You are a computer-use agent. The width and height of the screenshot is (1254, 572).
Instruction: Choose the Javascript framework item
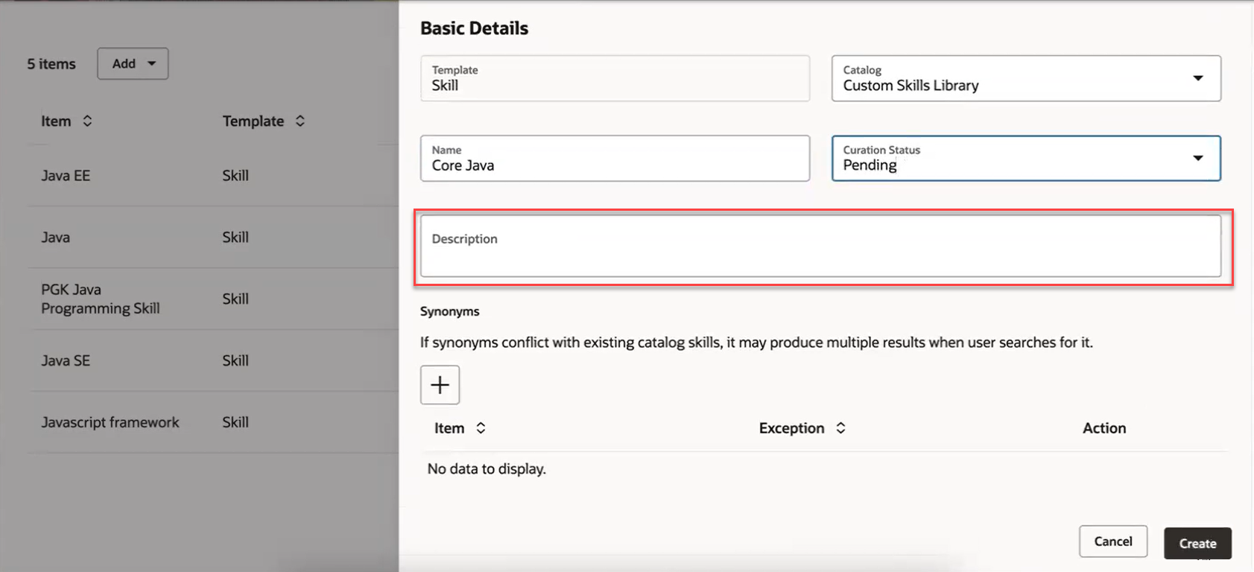pyautogui.click(x=213, y=422)
